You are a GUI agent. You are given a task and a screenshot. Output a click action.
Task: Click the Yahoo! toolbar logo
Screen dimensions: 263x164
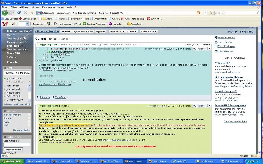[5, 24]
